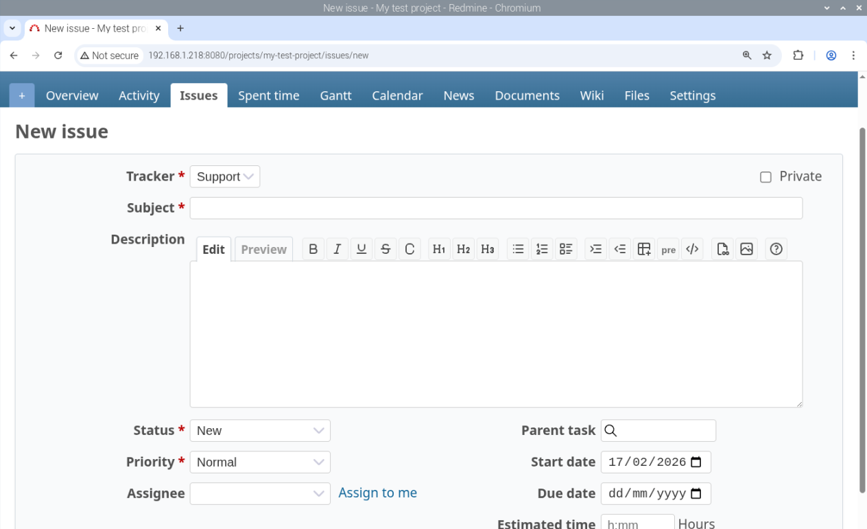Open the Gantt section

(335, 95)
